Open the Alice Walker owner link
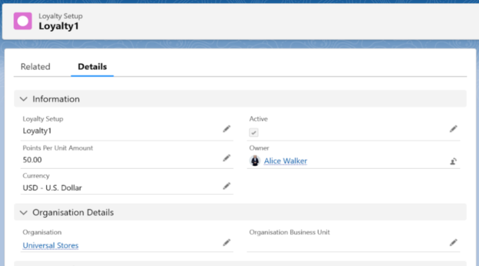The image size is (479, 266). click(286, 161)
